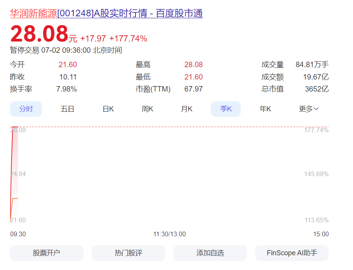Click the orange average price line
The image size is (353, 270).
[x=15, y=199]
